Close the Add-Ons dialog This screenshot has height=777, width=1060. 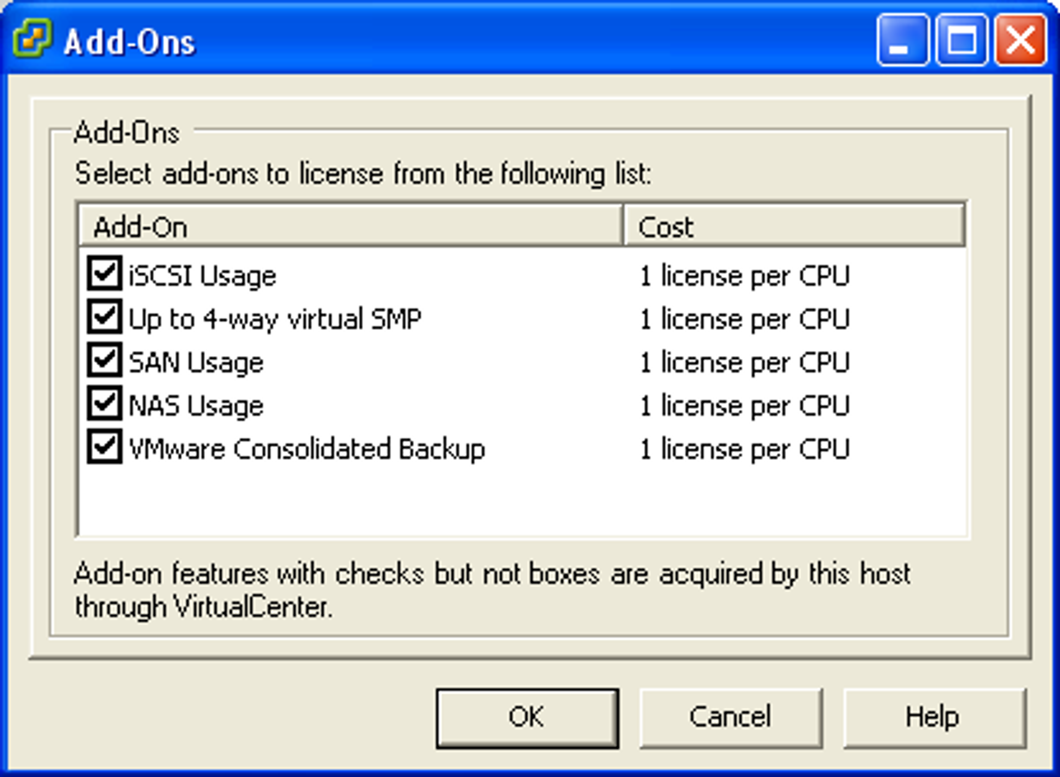click(1020, 40)
